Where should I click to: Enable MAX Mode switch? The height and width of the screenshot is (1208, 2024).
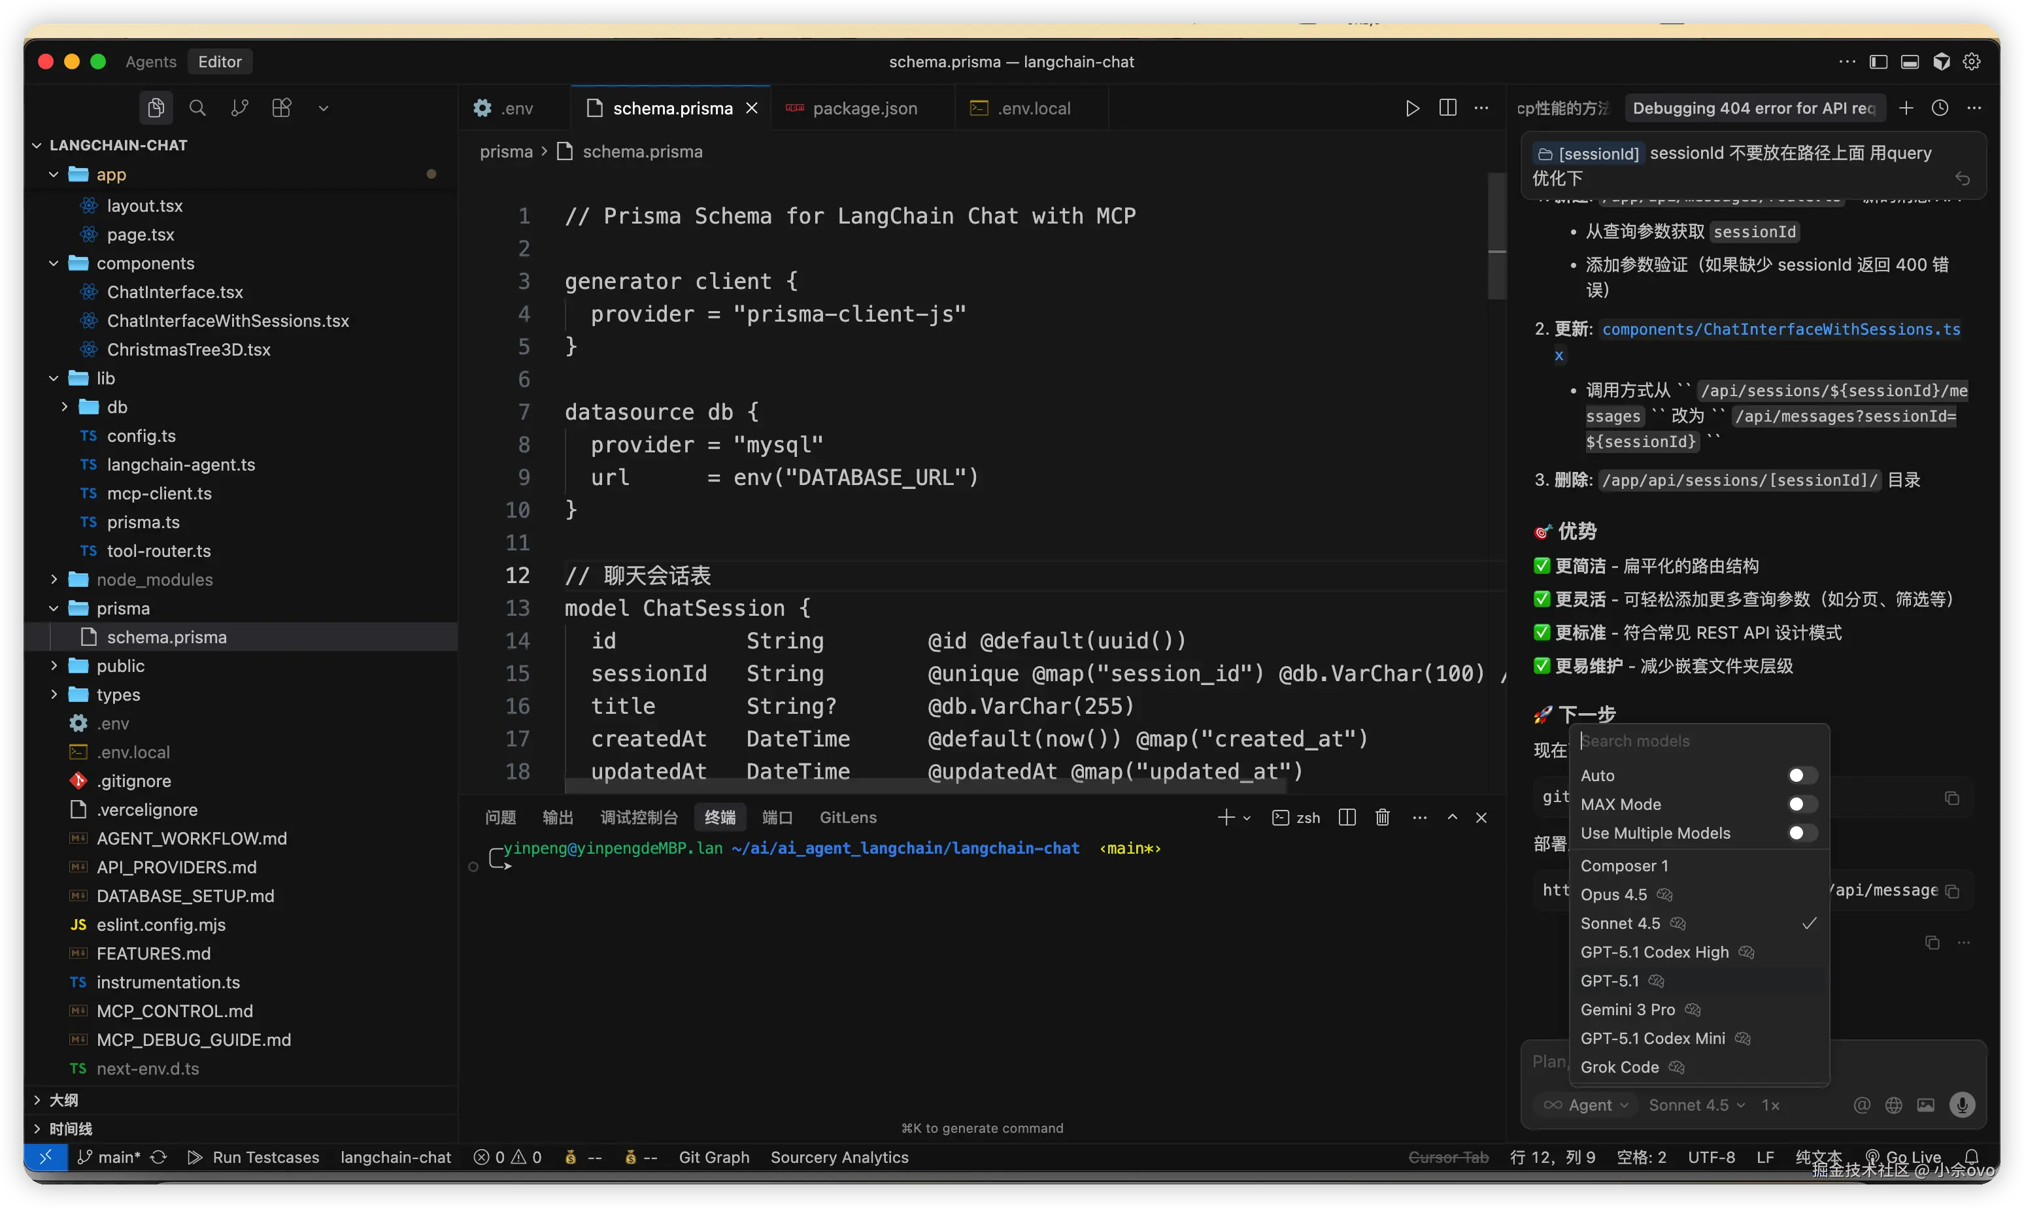pyautogui.click(x=1802, y=804)
